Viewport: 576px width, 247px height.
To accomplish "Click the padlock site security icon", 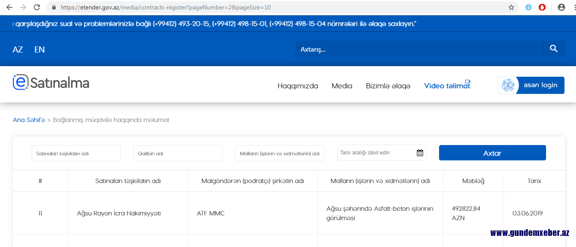I will pyautogui.click(x=54, y=7).
